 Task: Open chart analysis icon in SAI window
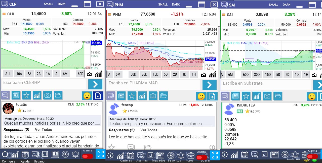point(257,96)
